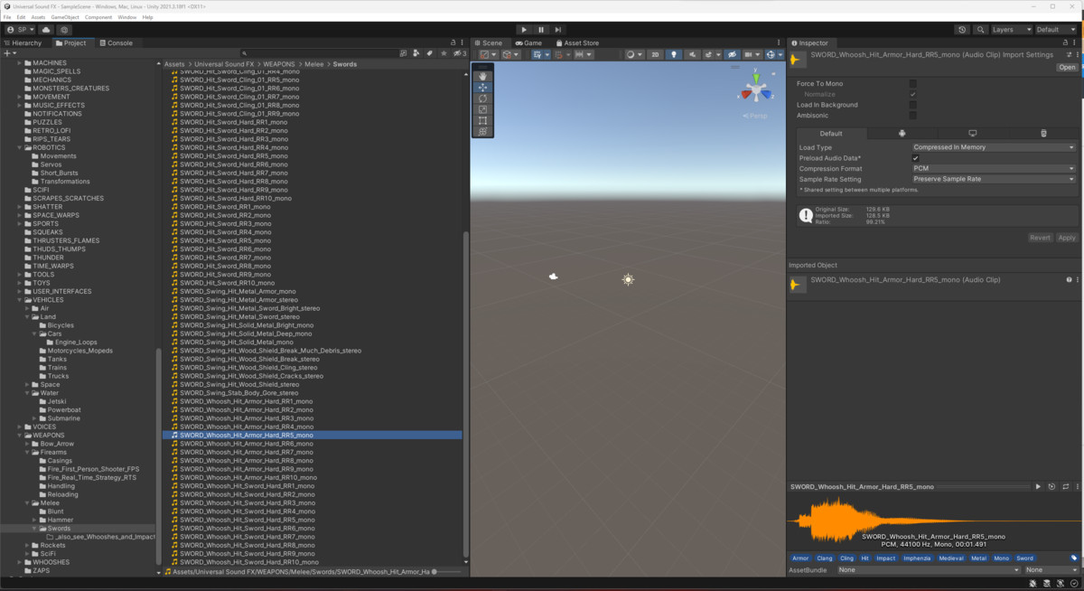Open the Undo History icon
Screen dimensions: 1084x591
[x=962, y=30]
